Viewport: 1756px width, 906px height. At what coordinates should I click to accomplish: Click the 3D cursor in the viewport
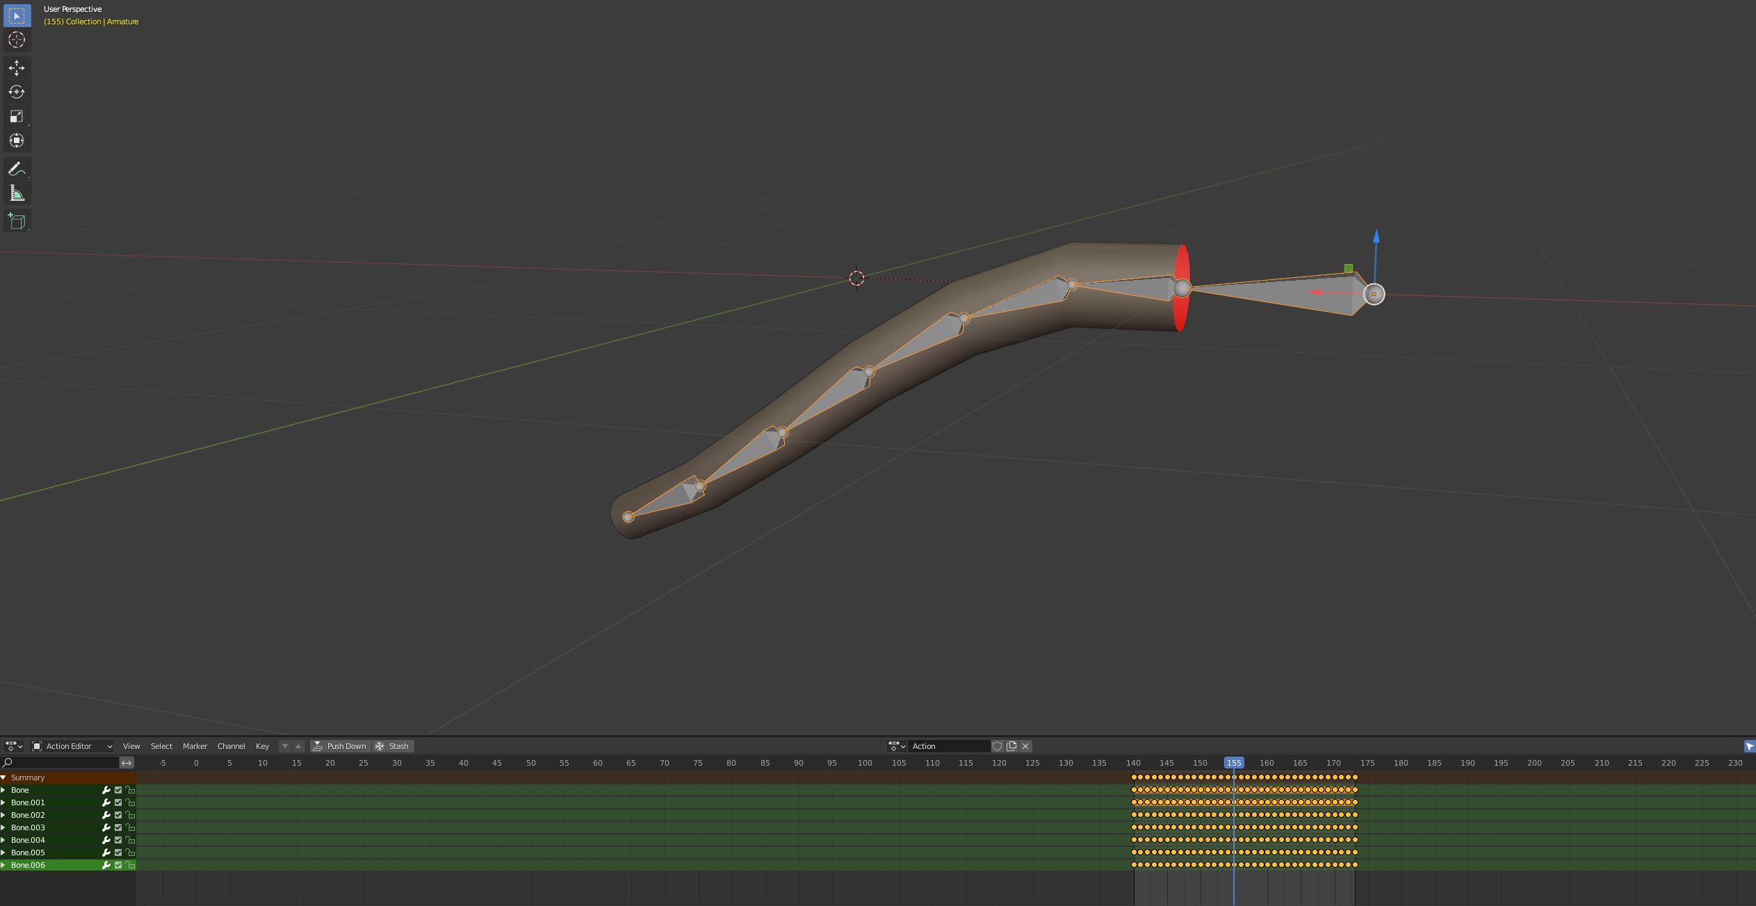tap(856, 278)
